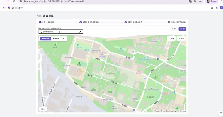The width and height of the screenshot is (223, 117).
Task: Switch to the draw boundary mode
Action: pyautogui.click(x=56, y=39)
